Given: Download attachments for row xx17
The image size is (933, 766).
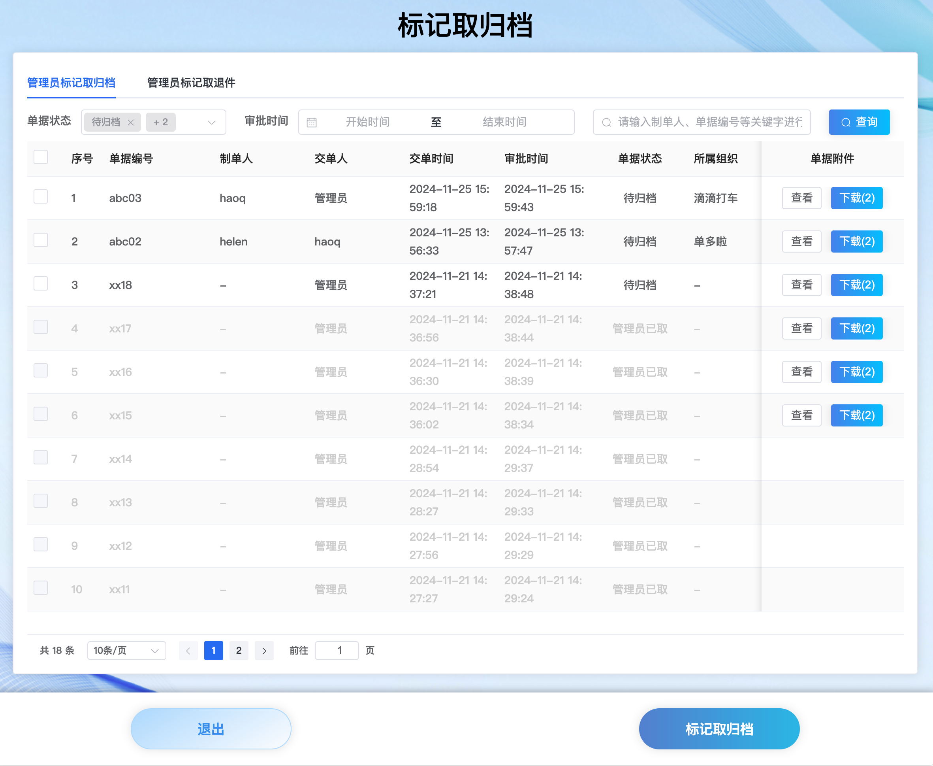Looking at the screenshot, I should [x=856, y=328].
